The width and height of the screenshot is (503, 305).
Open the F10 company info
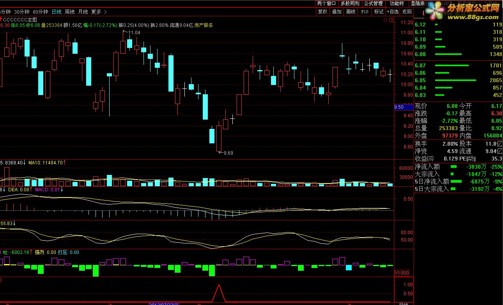click(x=365, y=12)
